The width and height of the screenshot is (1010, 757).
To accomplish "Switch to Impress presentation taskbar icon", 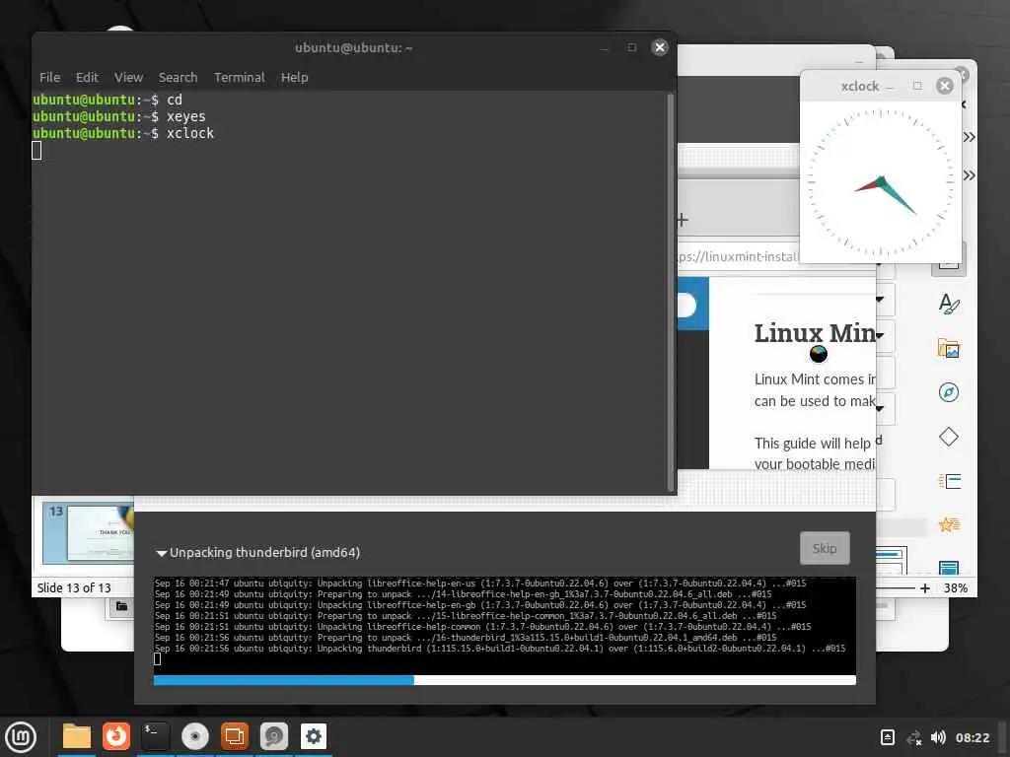I will [x=235, y=736].
